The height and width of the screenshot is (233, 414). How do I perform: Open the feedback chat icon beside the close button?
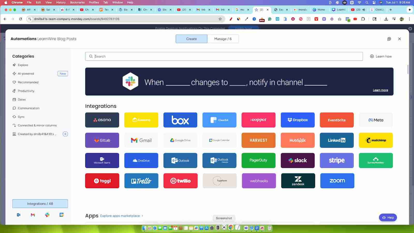(389, 39)
